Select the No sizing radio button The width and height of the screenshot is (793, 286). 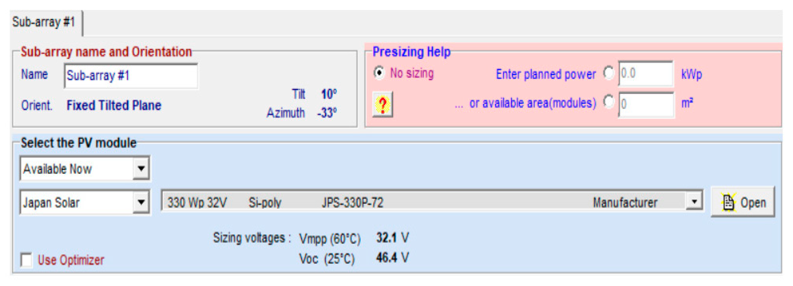click(x=379, y=73)
